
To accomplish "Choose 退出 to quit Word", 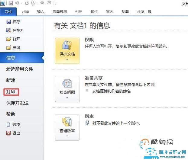I will point(16,133).
